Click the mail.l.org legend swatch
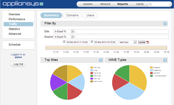This screenshot has width=174, height=105. click(x=92, y=67)
